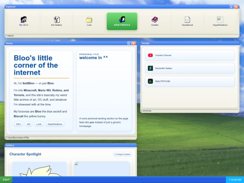Click the '2 images loaded' badge
This screenshot has width=244, height=183.
click(122, 154)
